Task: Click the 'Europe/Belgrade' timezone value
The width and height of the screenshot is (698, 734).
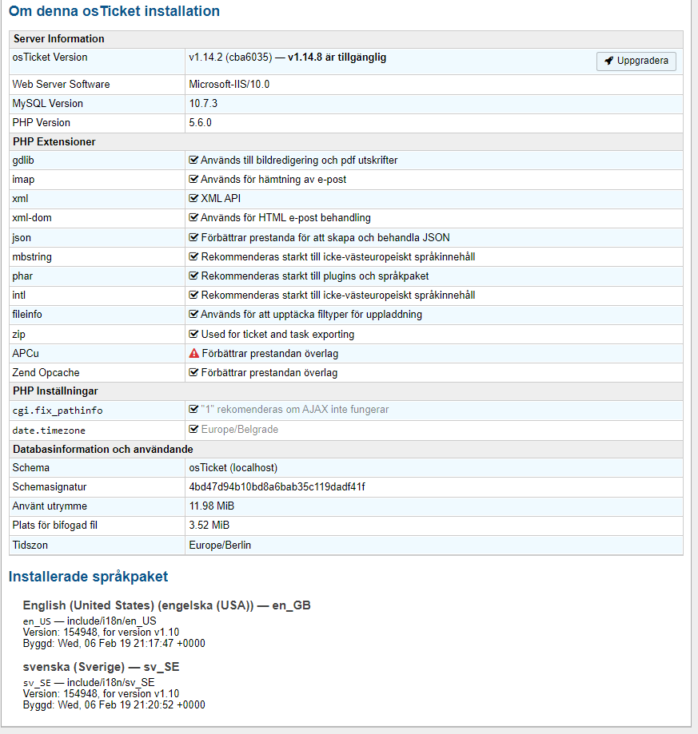Action: [x=239, y=429]
